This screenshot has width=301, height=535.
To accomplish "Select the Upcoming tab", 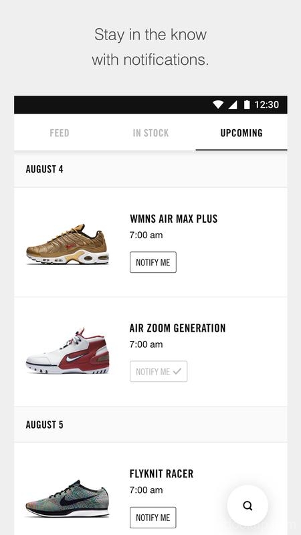I will point(241,132).
